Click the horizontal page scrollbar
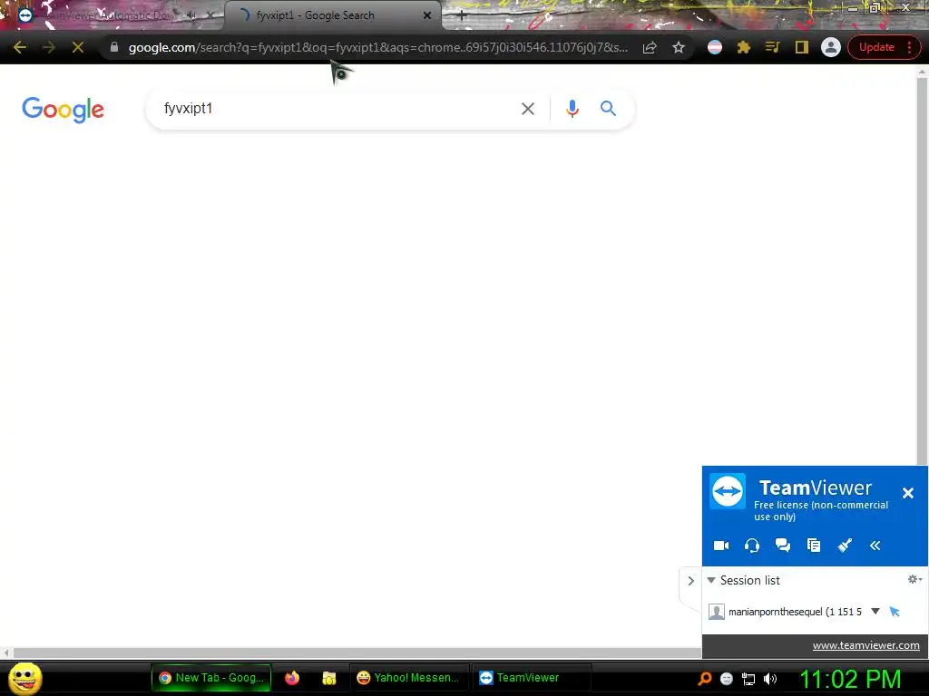 (x=356, y=652)
